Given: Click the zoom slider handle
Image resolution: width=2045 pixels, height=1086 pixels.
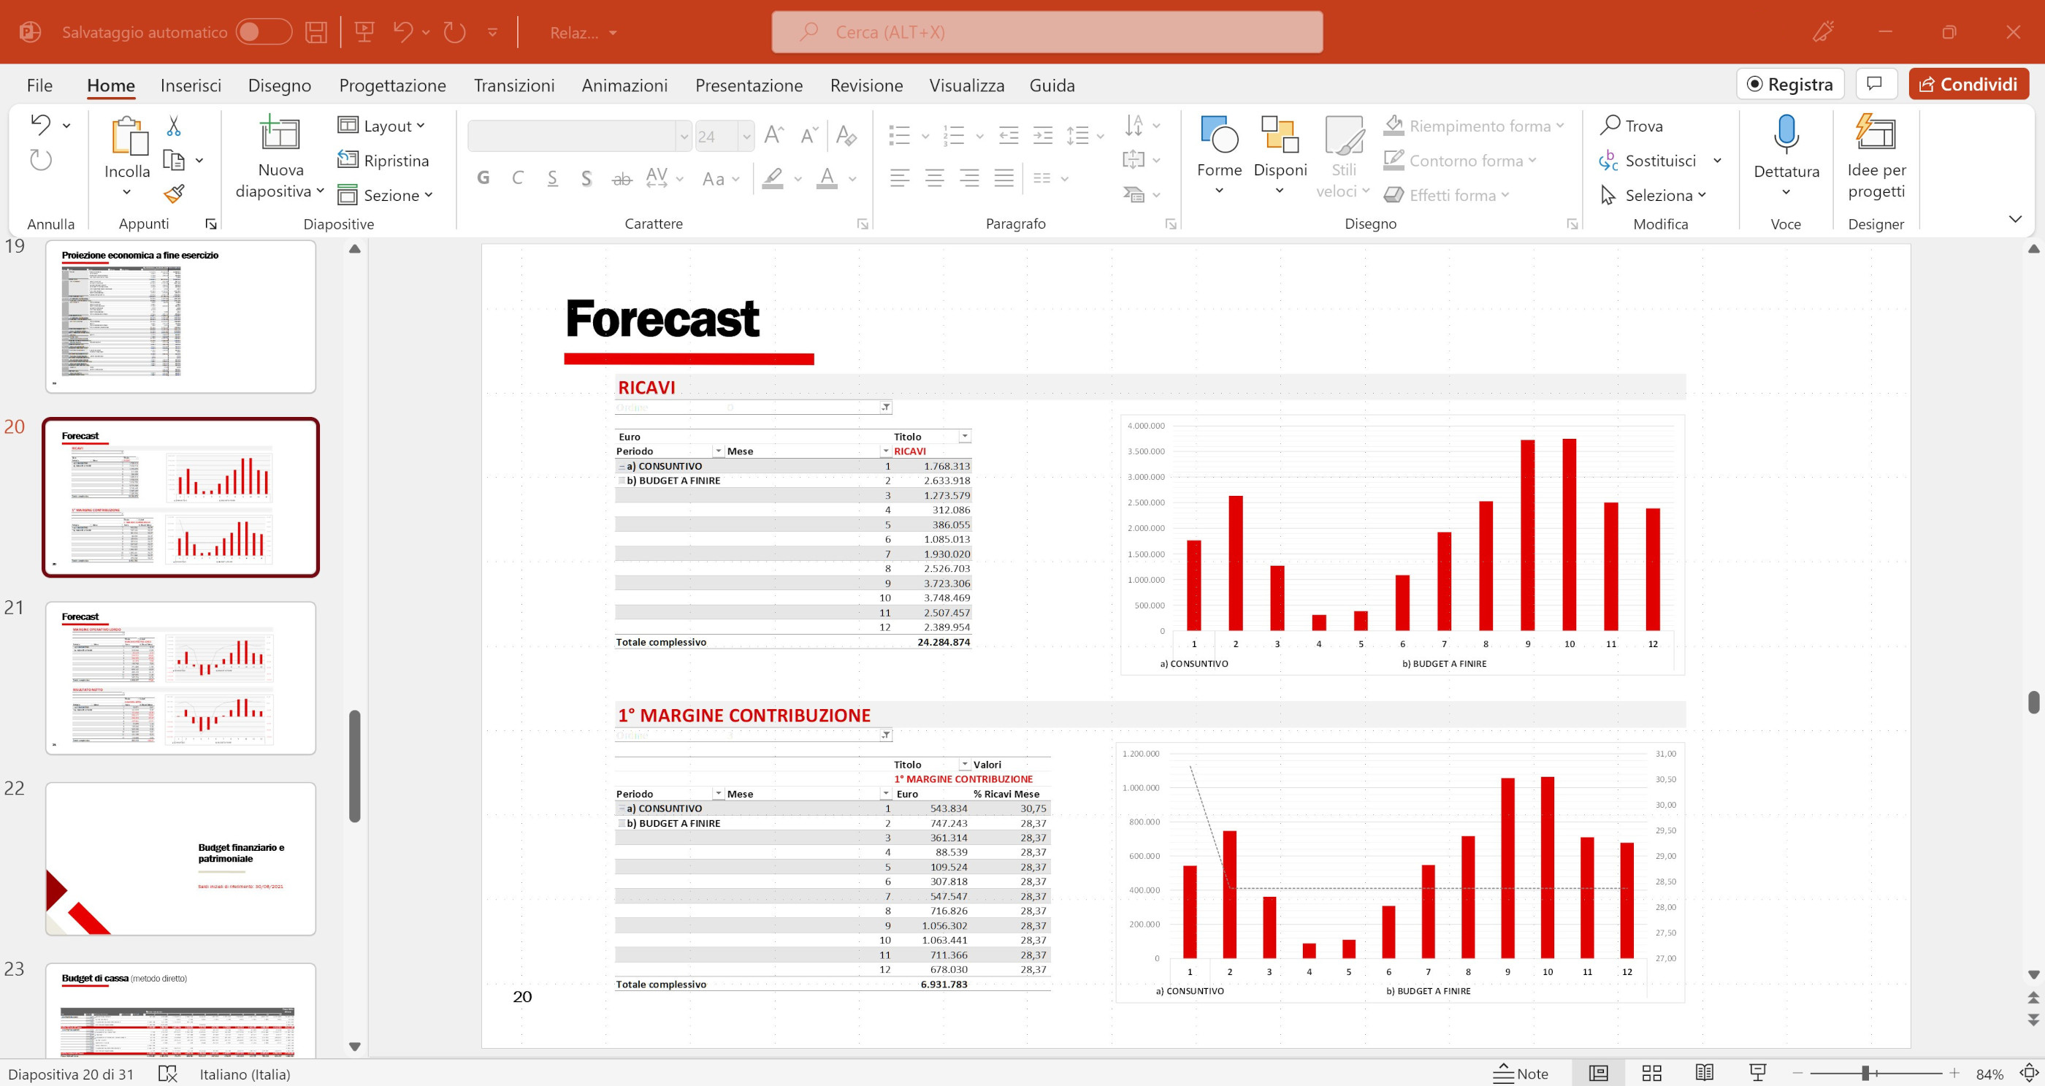Looking at the screenshot, I should (x=1865, y=1074).
